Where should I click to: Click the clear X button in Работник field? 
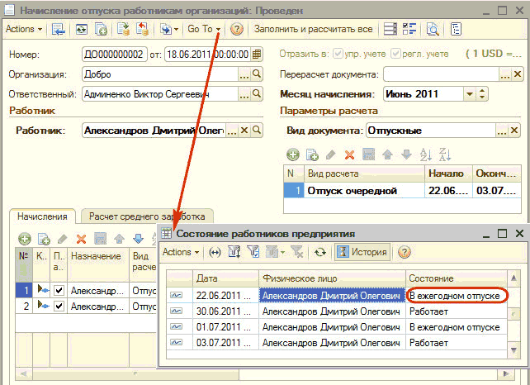pyautogui.click(x=244, y=131)
